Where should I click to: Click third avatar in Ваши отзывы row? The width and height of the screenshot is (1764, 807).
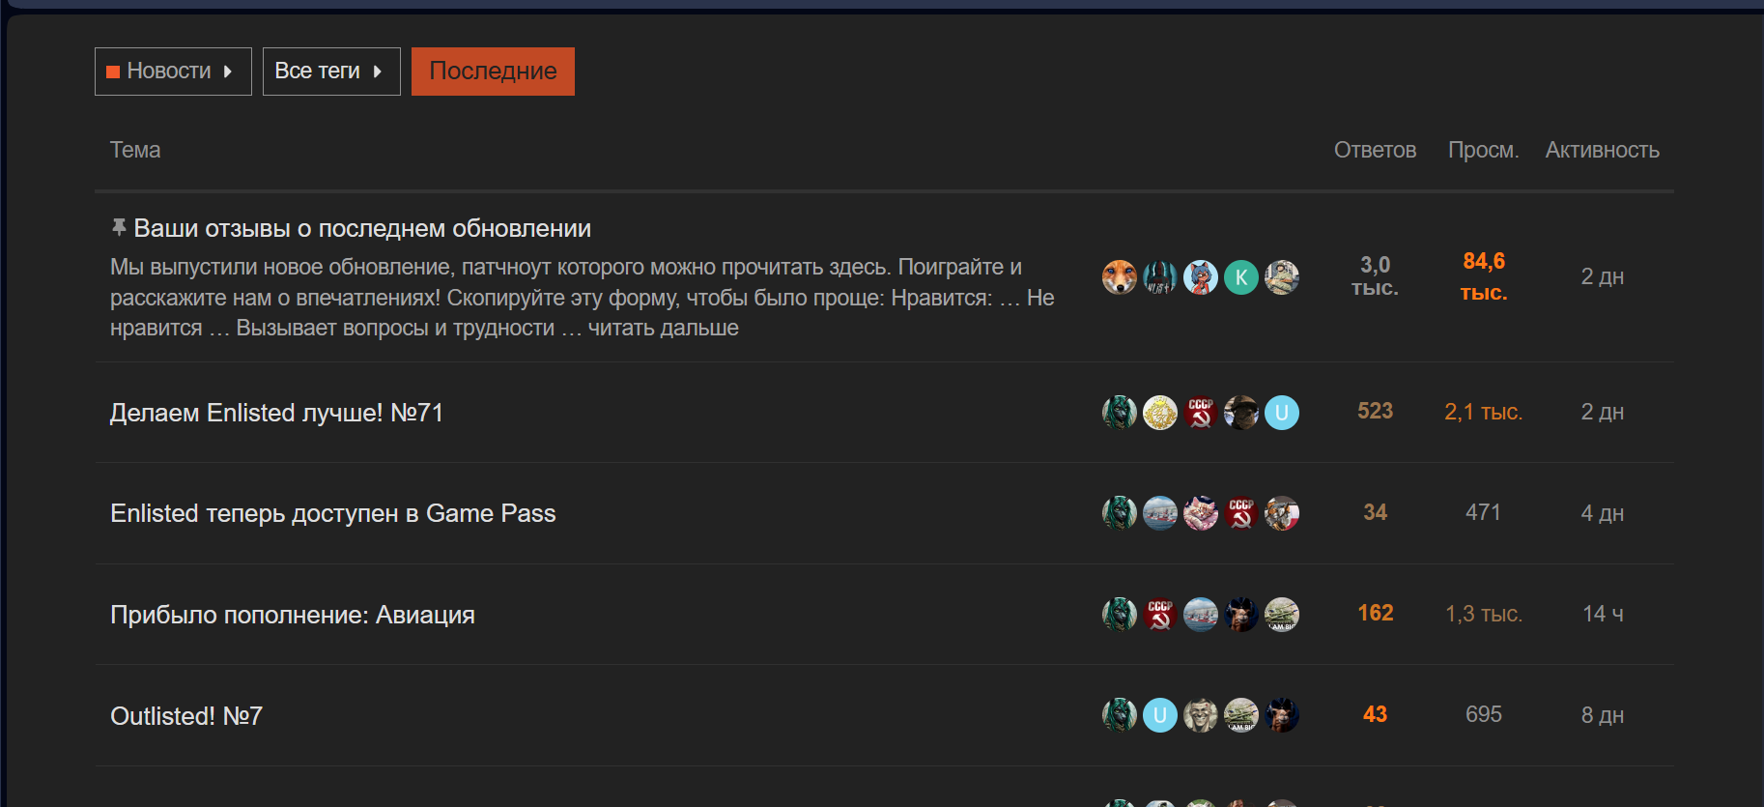pos(1201,277)
